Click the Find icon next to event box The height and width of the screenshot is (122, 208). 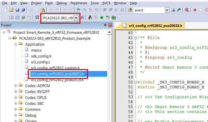pyautogui.click(x=173, y=10)
